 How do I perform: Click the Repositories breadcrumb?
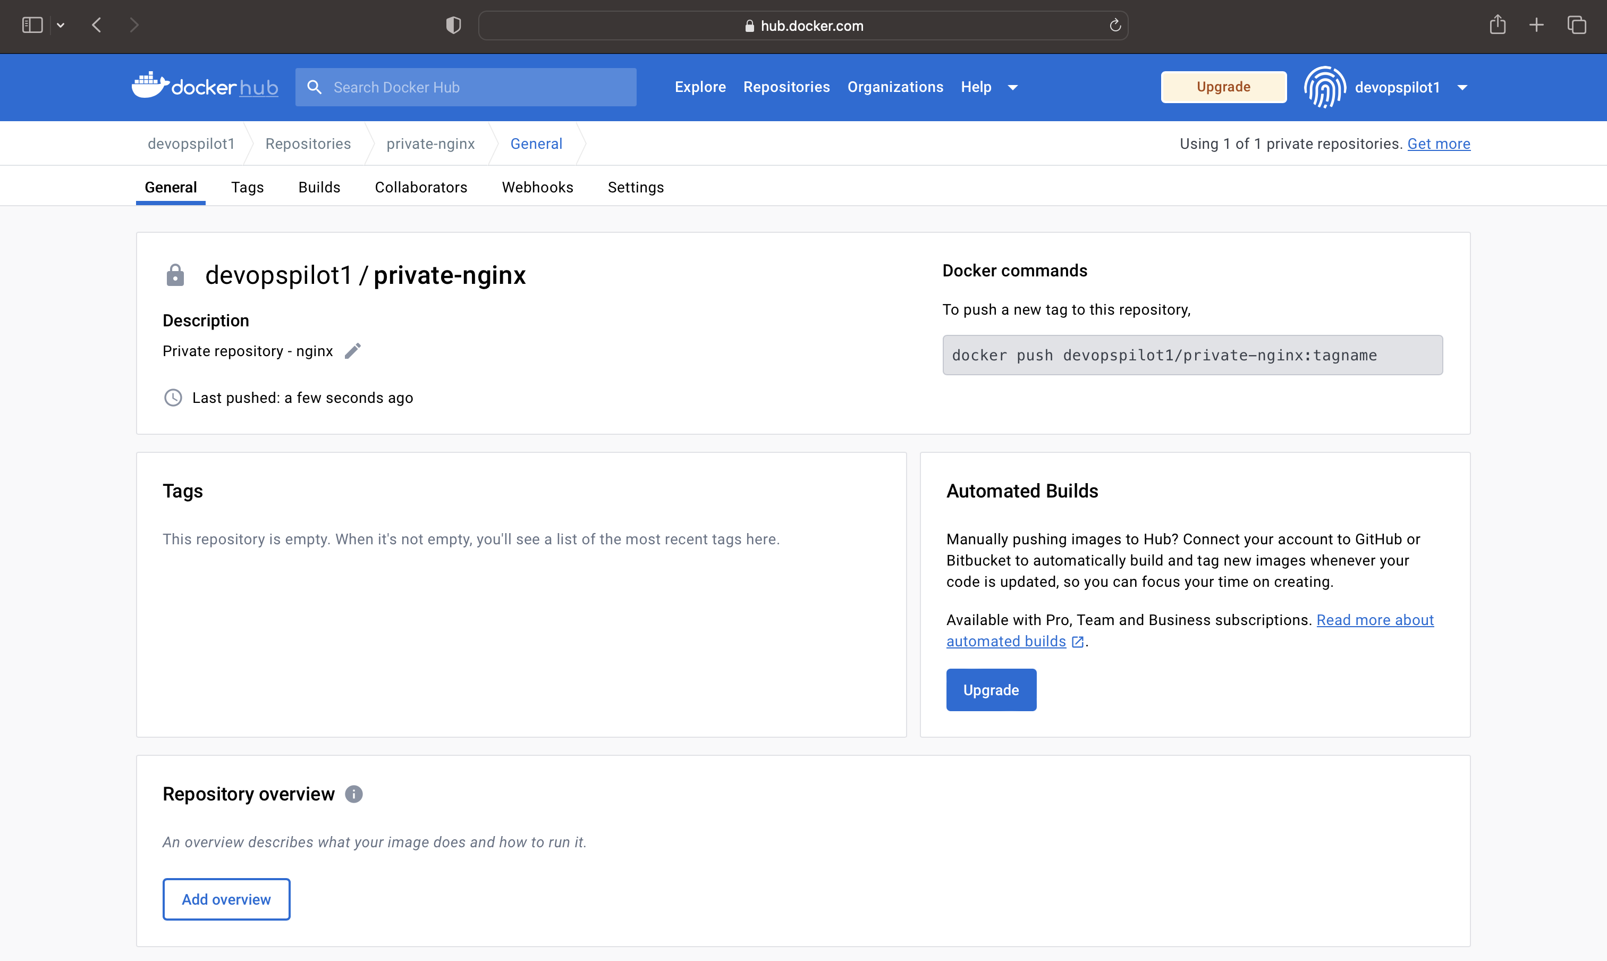click(x=308, y=144)
